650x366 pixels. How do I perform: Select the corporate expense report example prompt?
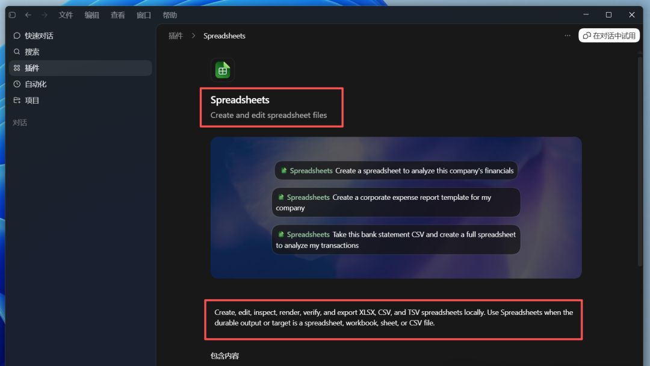coord(396,202)
